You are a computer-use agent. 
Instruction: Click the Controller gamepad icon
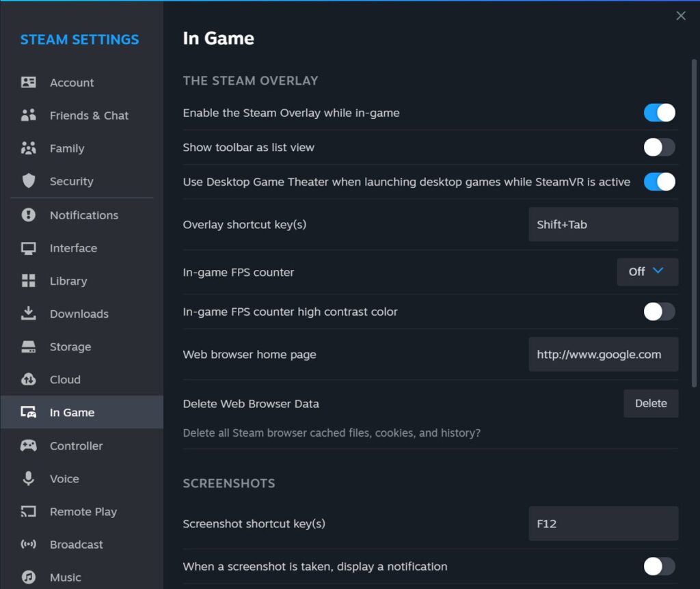(29, 446)
